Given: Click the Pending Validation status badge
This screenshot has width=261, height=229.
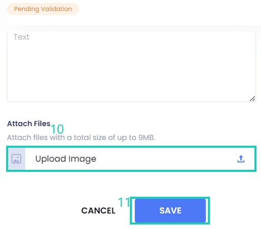Looking at the screenshot, I should [43, 9].
